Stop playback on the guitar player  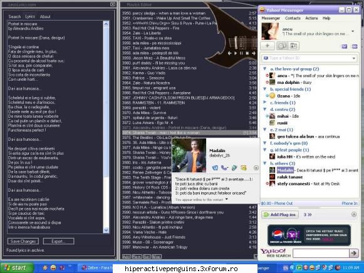(x=247, y=53)
